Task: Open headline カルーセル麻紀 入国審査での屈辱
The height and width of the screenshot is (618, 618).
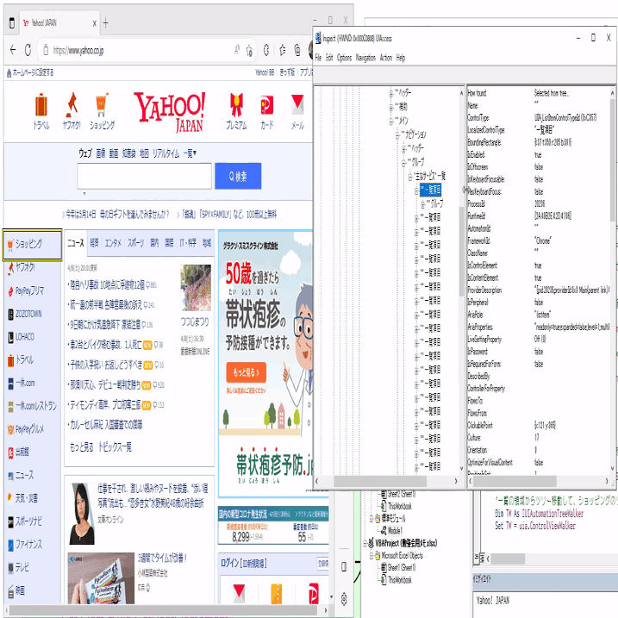Action: pos(106,424)
